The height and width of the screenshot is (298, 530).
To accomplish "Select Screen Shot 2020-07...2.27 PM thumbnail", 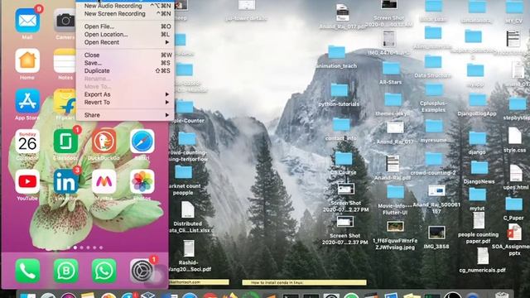I will tap(345, 190).
